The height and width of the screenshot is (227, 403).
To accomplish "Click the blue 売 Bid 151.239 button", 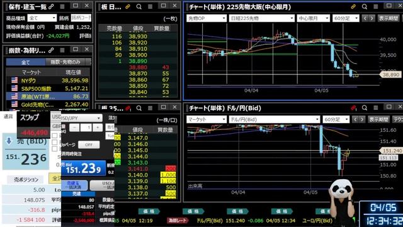I will click(x=83, y=168).
